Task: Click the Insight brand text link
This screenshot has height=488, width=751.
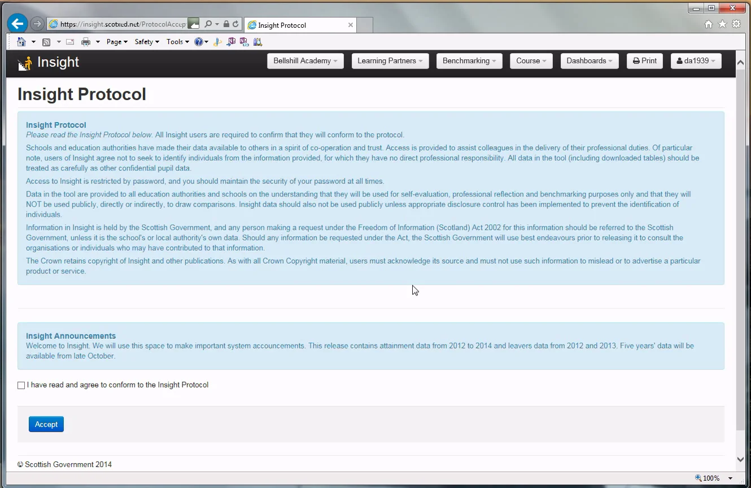Action: point(58,62)
